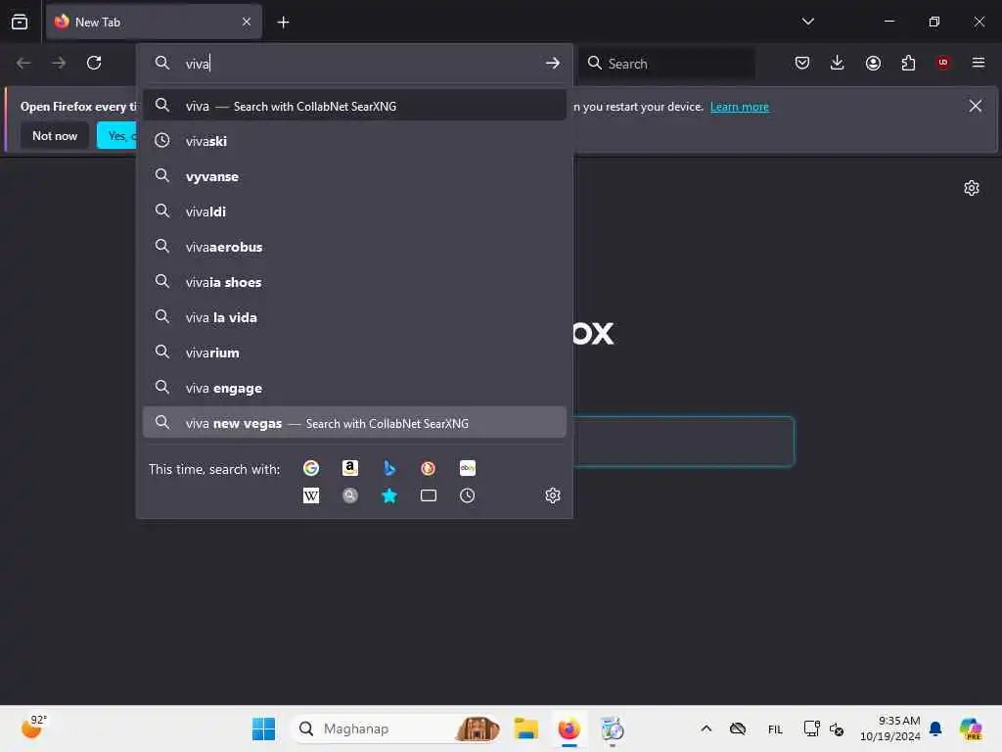Follow the Learn more link
Screen dimensions: 1002x752
tap(740, 107)
